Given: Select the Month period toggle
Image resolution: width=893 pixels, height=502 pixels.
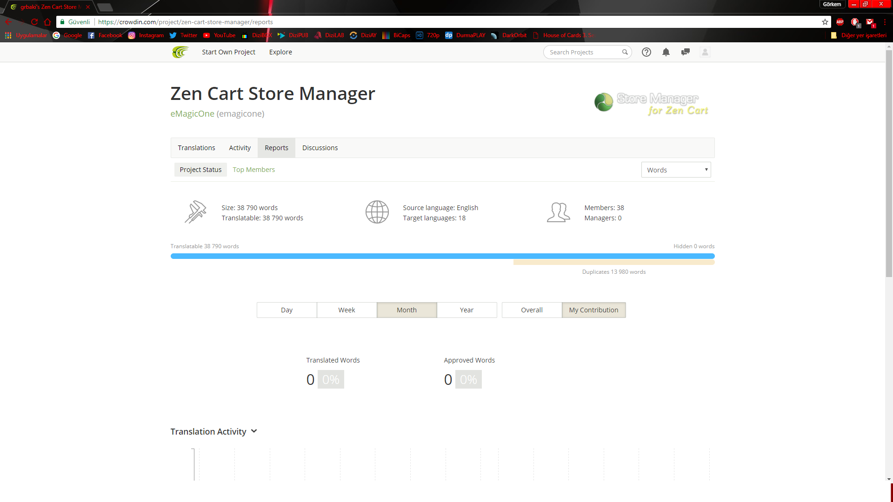Looking at the screenshot, I should pos(407,310).
